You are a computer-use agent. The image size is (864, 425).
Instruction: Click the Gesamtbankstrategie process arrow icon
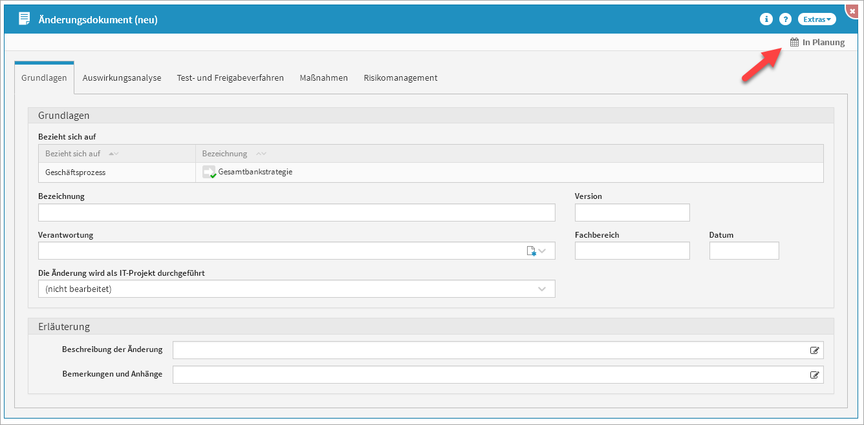pyautogui.click(x=209, y=172)
